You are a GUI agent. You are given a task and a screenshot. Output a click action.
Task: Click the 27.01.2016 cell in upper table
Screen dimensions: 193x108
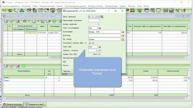[42, 33]
